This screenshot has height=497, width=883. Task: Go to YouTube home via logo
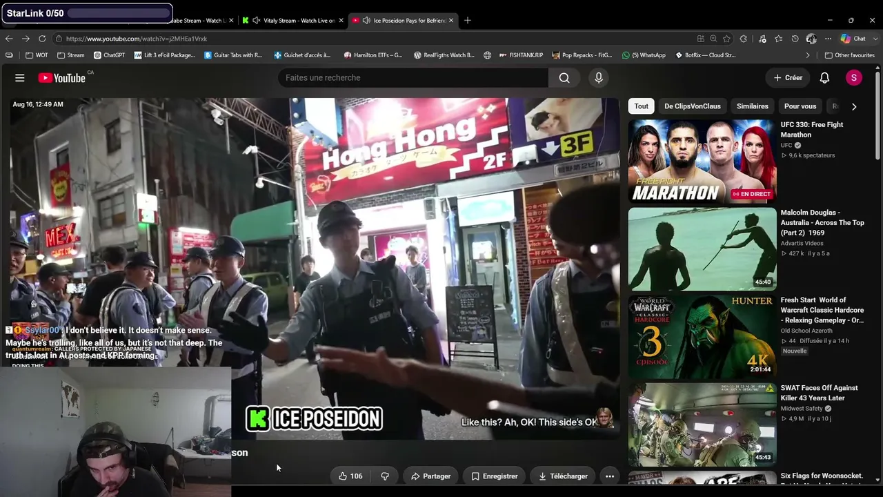[x=61, y=78]
